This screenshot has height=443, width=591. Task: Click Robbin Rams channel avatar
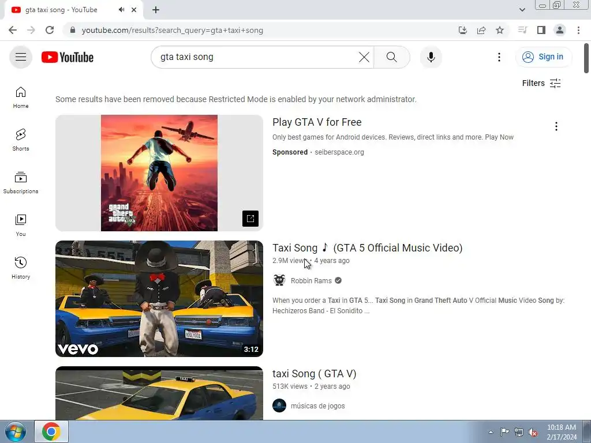point(279,280)
